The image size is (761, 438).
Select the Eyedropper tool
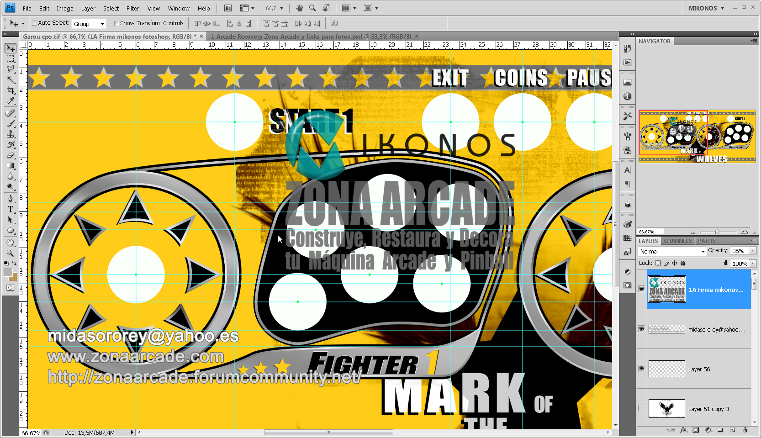coord(11,100)
